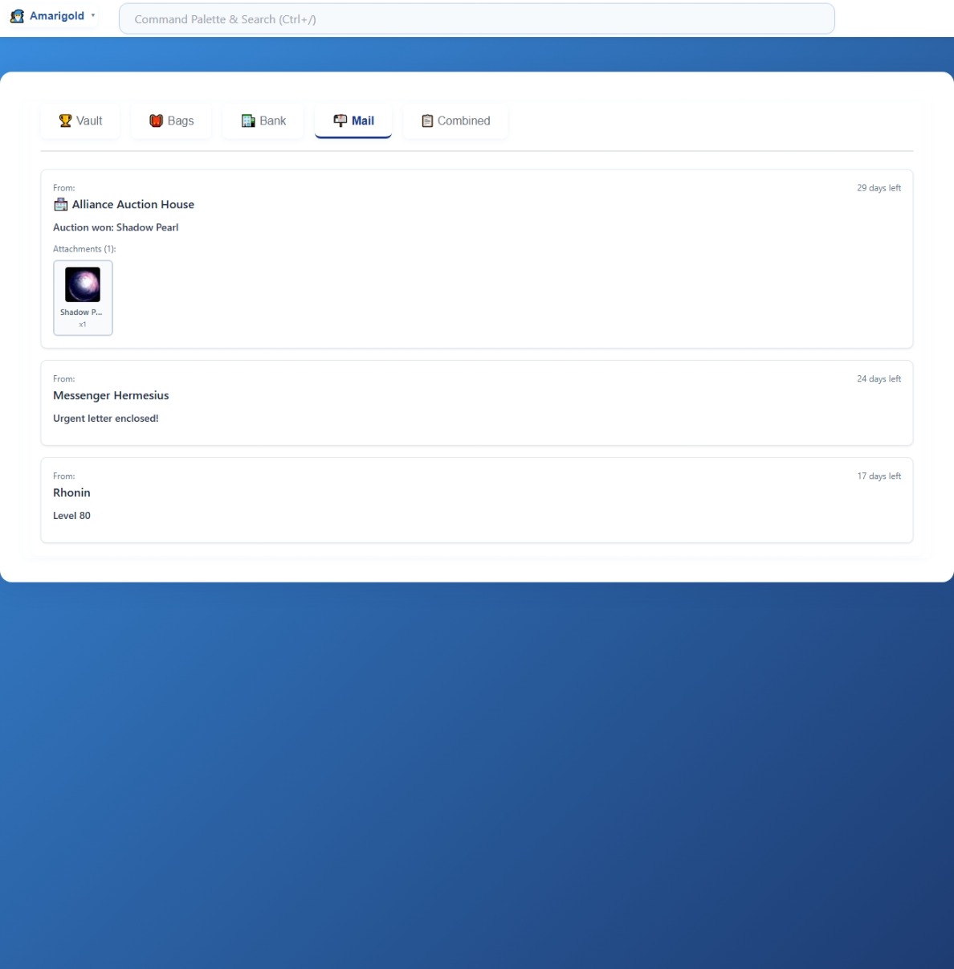Open the mail from Rhonin
The width and height of the screenshot is (954, 969).
click(71, 493)
